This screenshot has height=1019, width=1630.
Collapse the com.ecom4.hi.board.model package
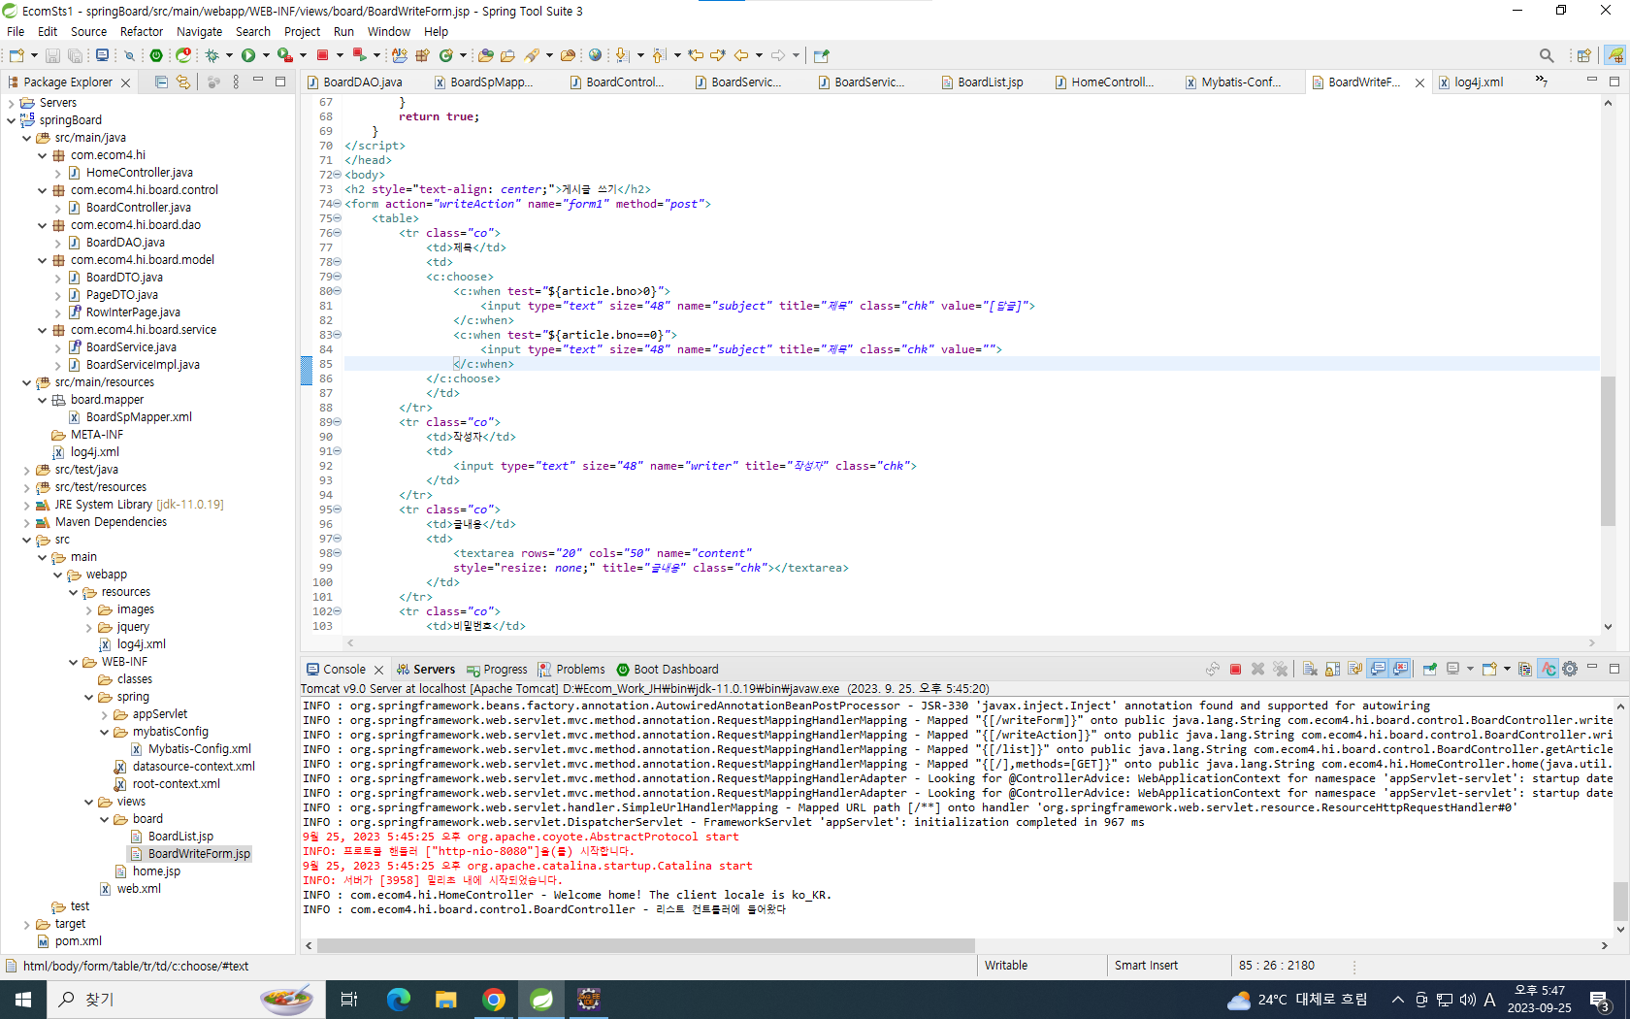coord(42,260)
